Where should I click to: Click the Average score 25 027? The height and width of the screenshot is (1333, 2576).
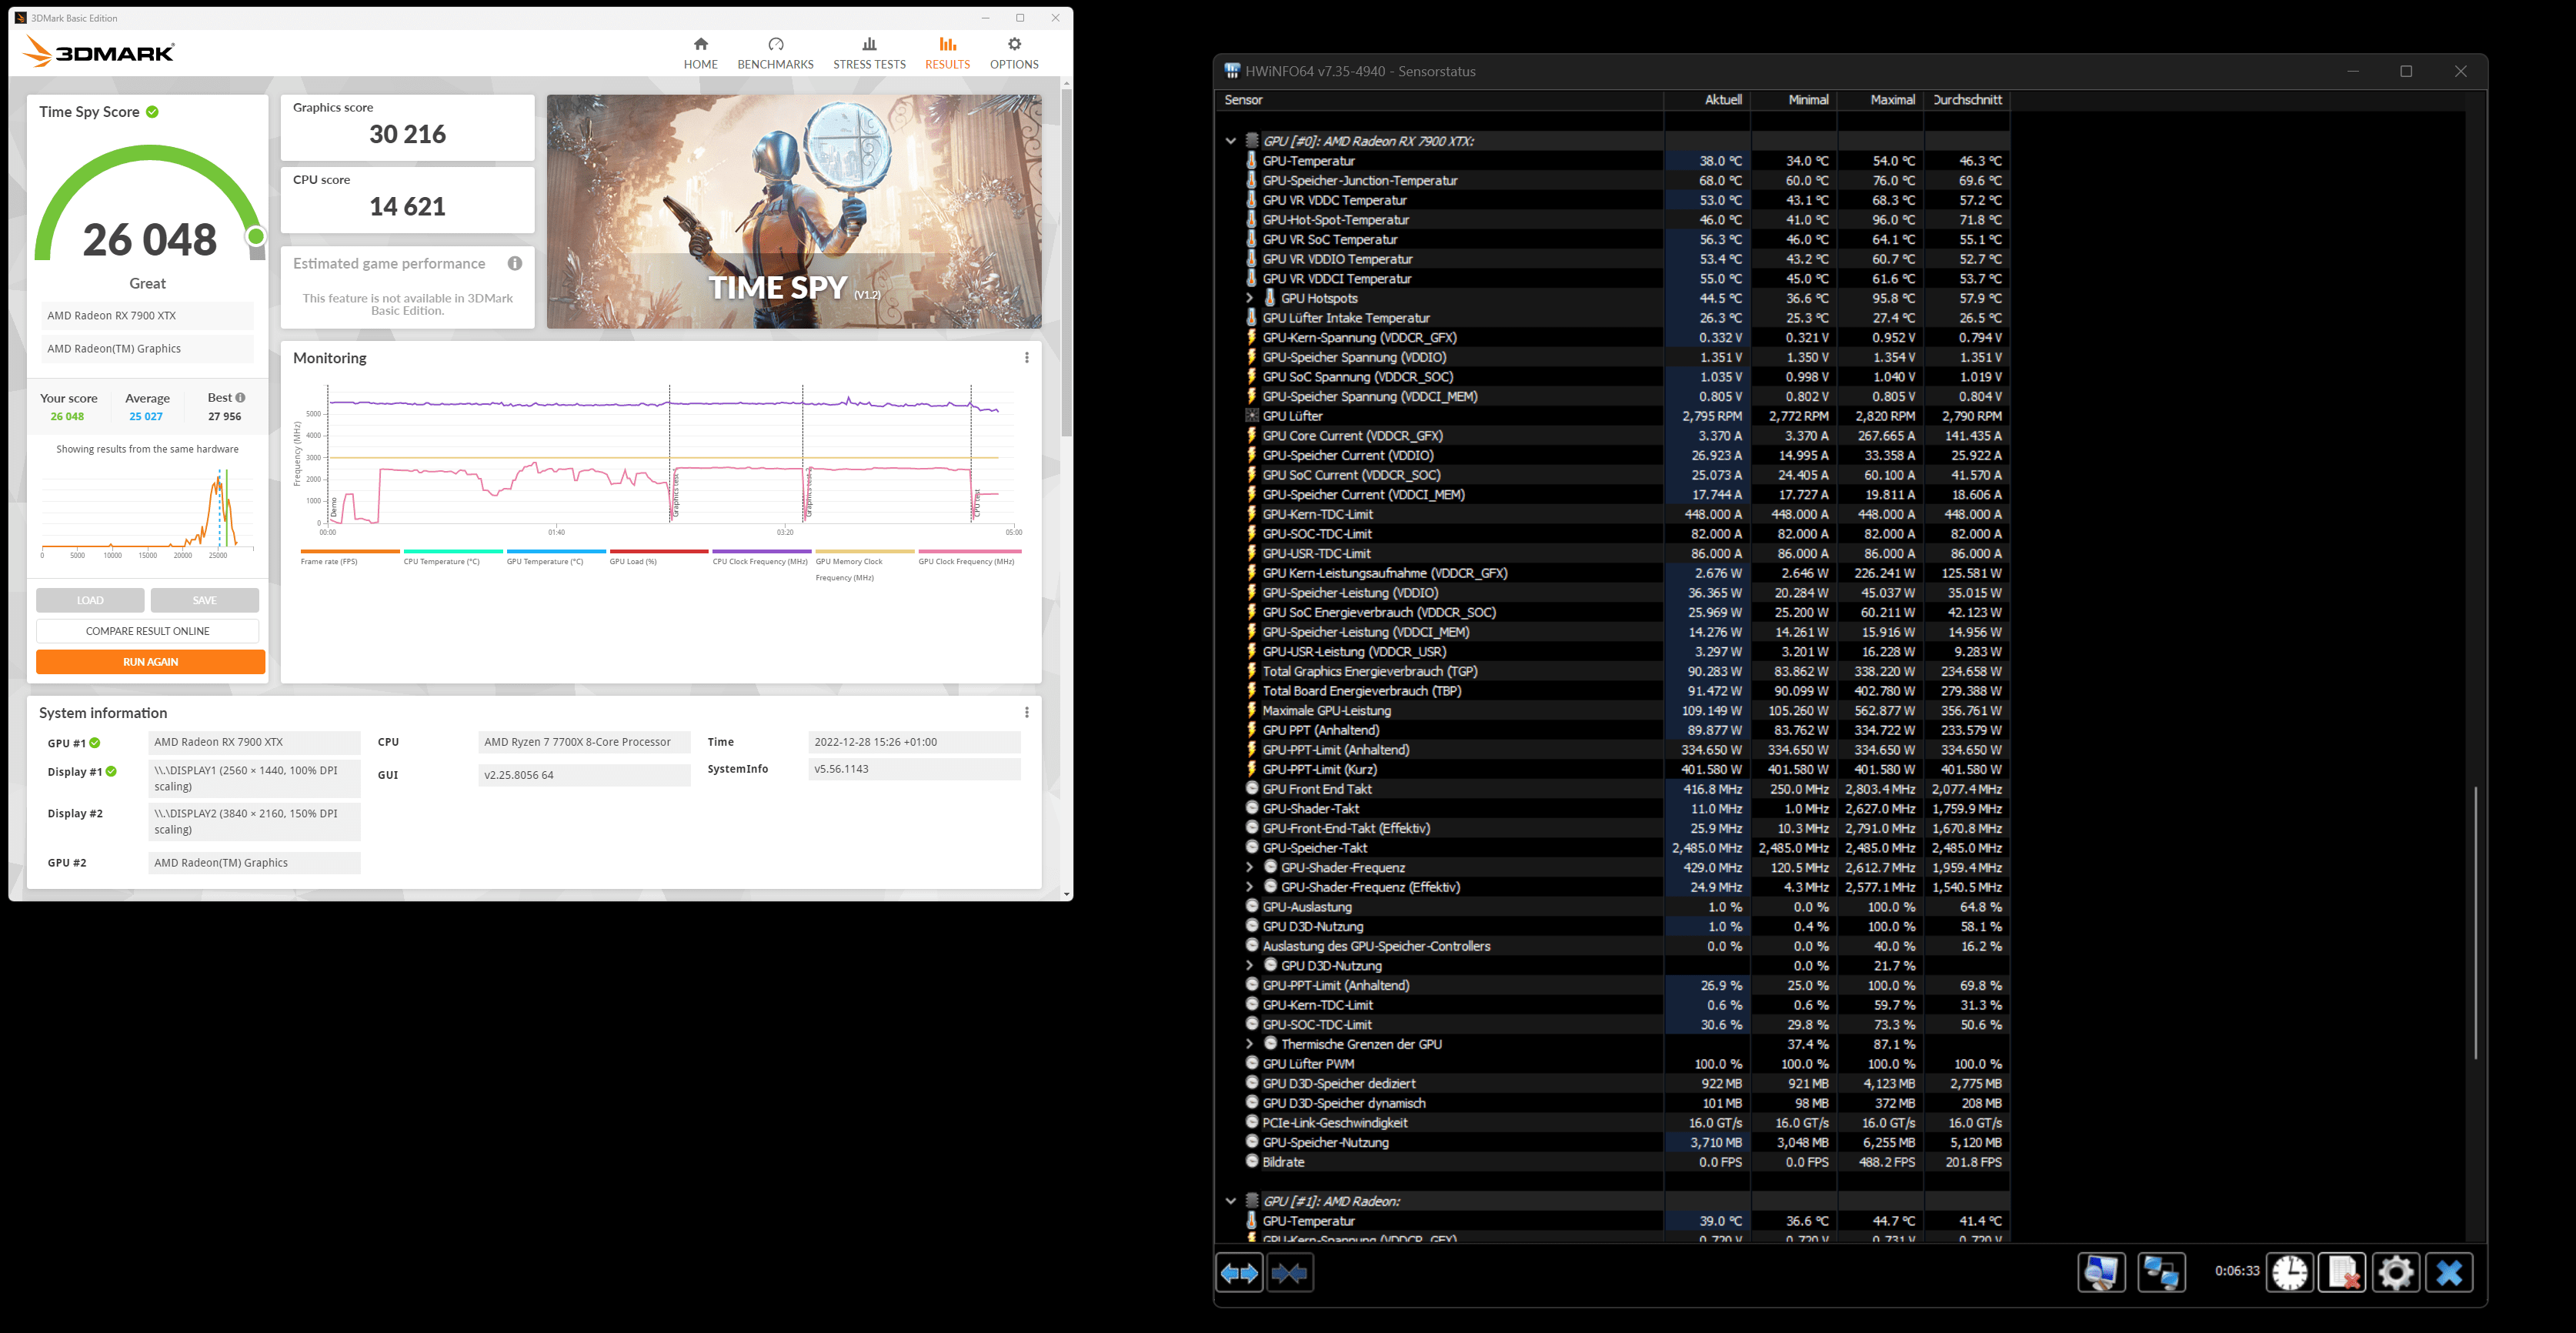[x=146, y=417]
